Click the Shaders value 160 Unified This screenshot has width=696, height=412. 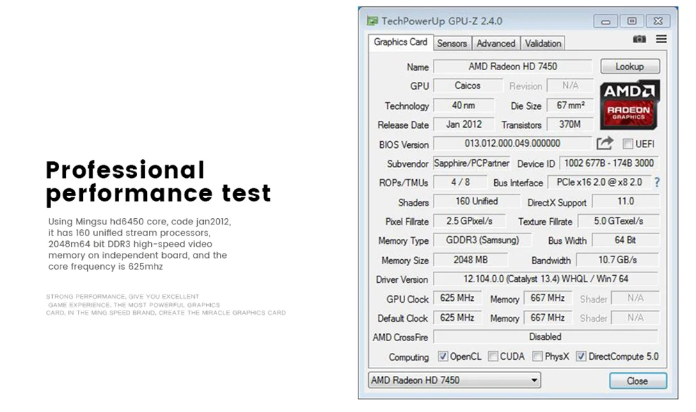tap(477, 201)
